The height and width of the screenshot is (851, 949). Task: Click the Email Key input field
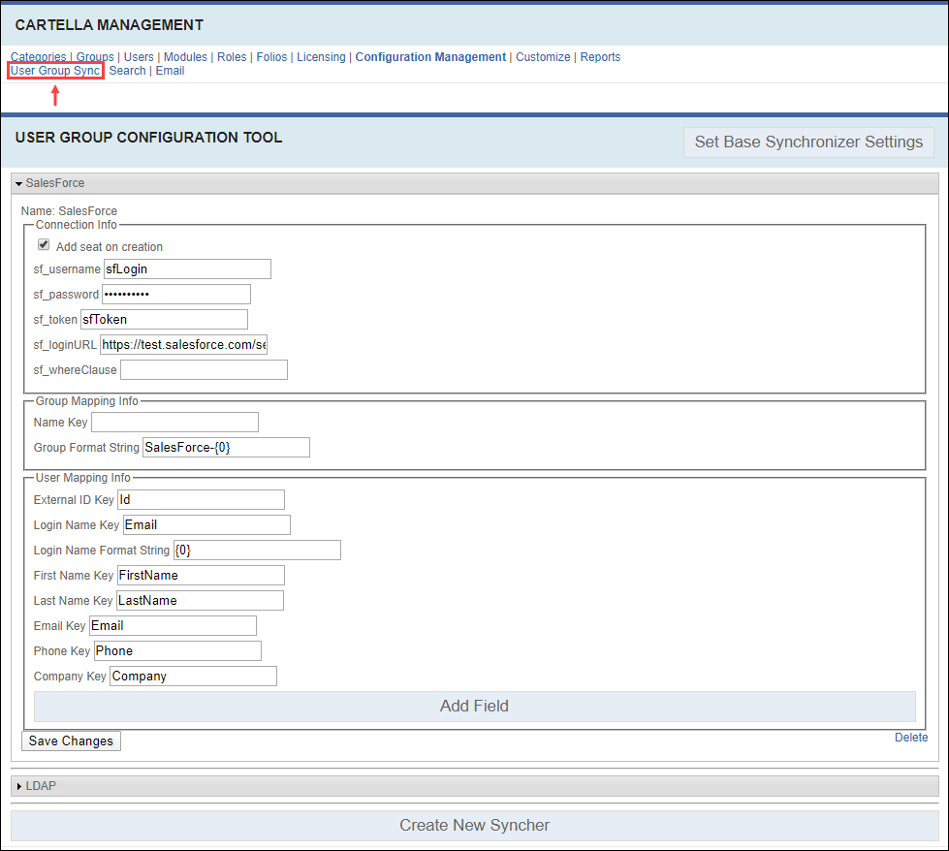[x=174, y=626]
